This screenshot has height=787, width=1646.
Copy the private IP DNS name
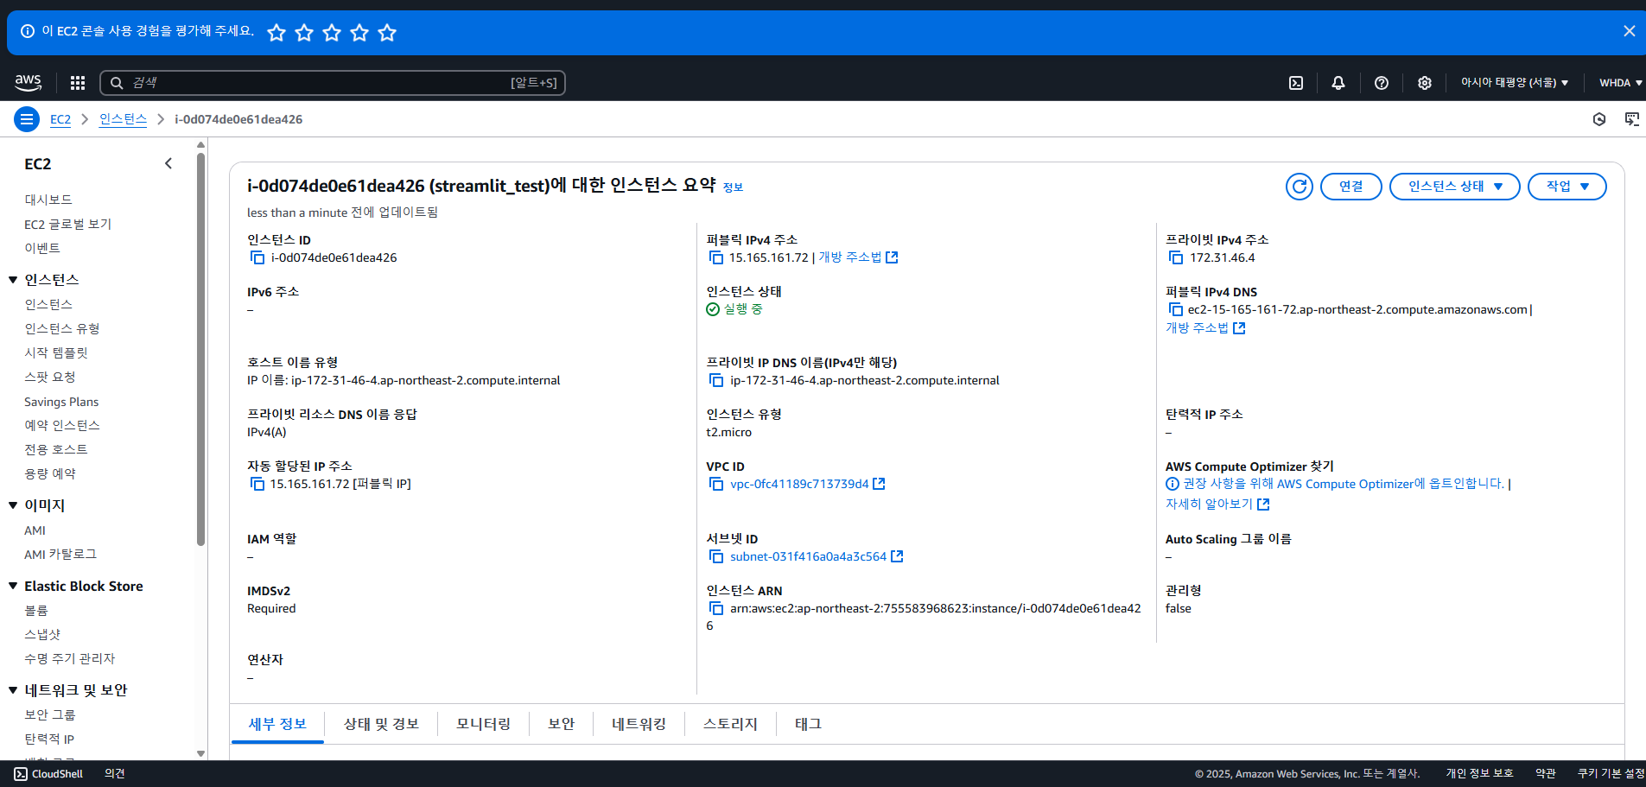coord(716,380)
